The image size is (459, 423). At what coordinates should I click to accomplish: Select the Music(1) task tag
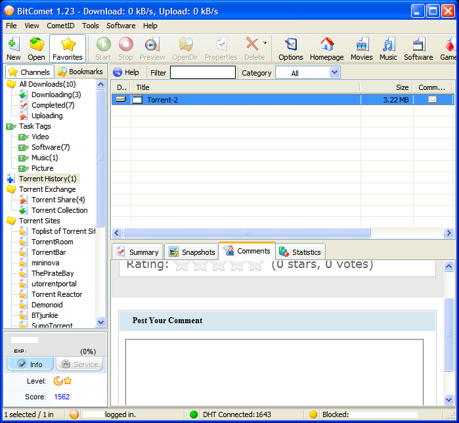click(45, 158)
